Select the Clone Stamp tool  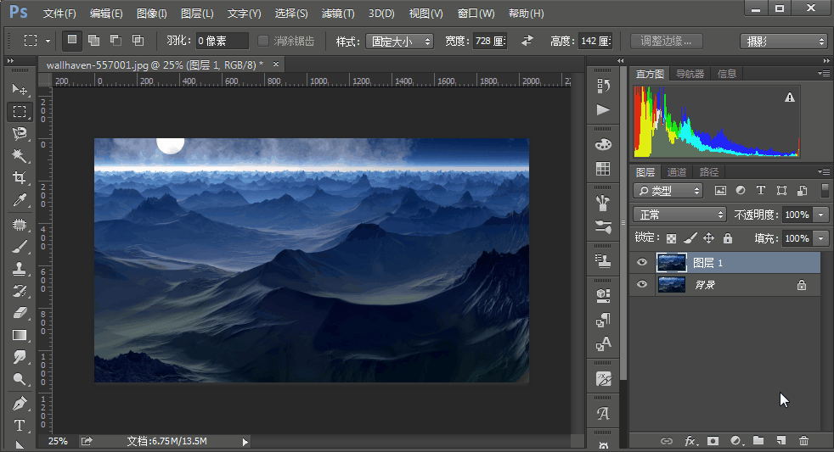pos(20,269)
